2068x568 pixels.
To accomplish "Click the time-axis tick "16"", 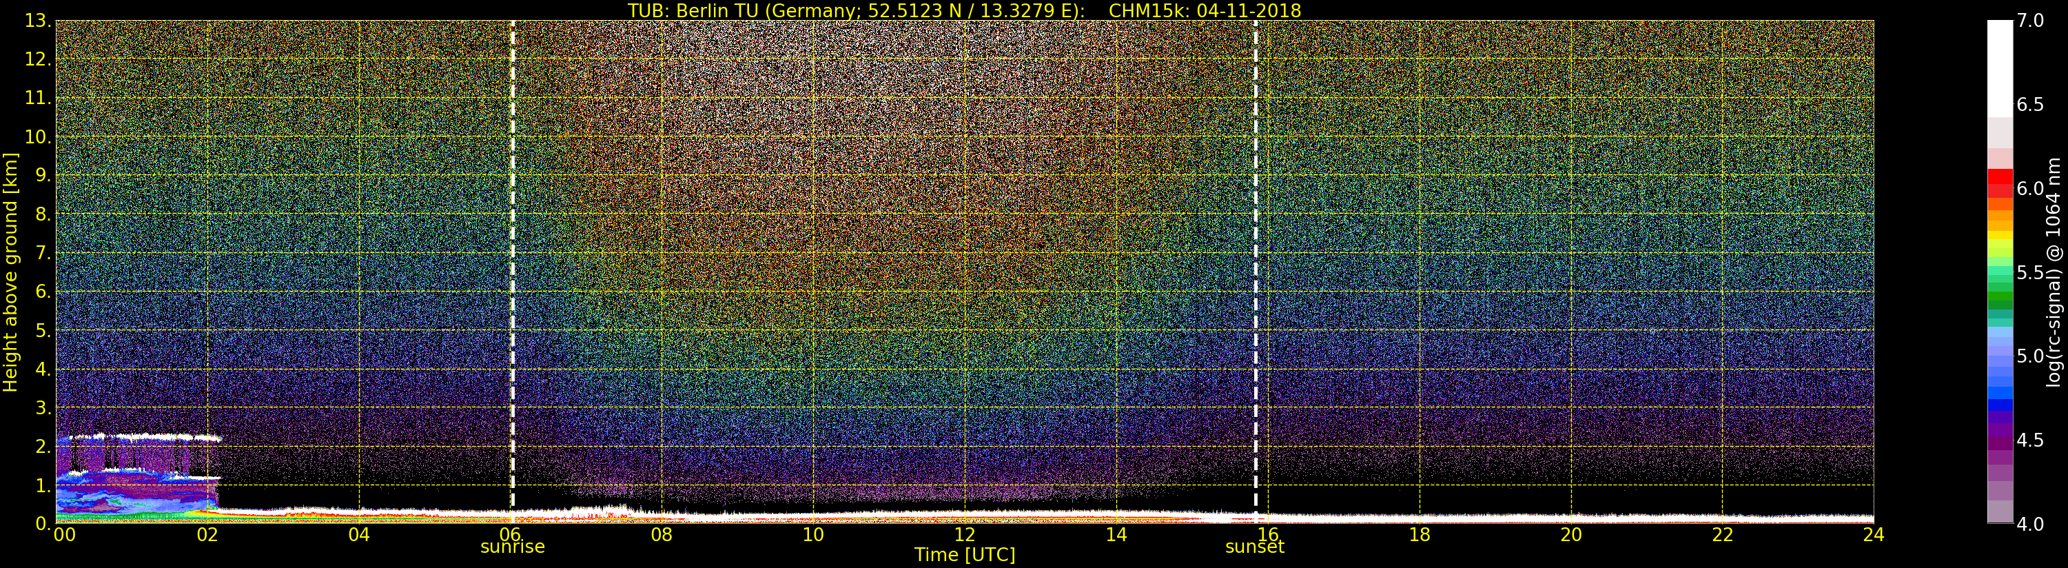I will tap(1268, 534).
